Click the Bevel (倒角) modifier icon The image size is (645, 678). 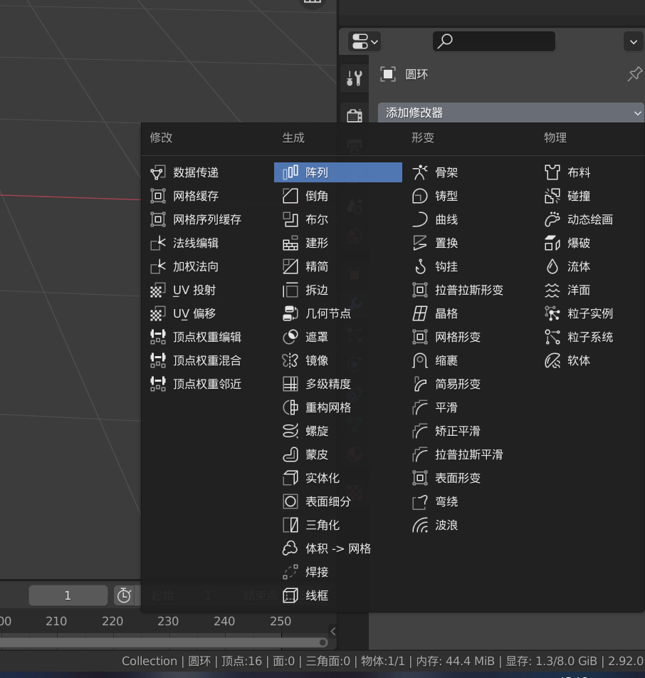290,196
